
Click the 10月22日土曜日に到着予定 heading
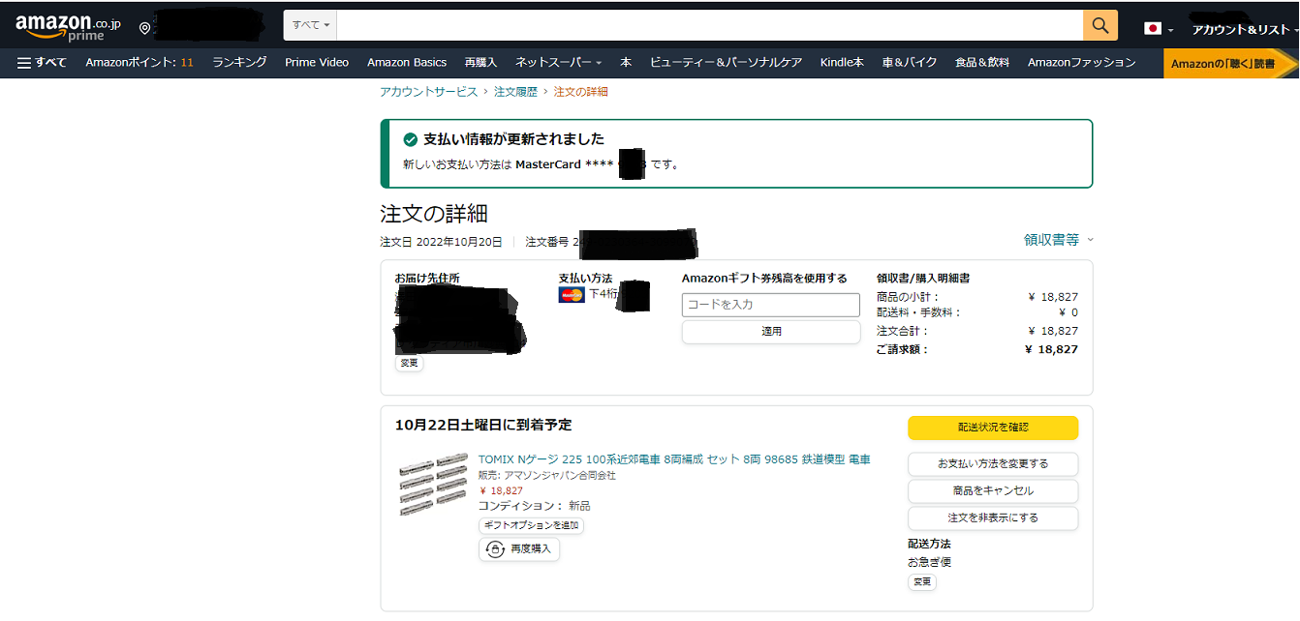(x=483, y=425)
